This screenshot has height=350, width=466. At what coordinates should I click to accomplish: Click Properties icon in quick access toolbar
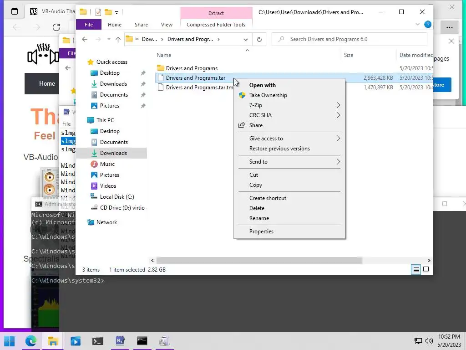pos(98,12)
